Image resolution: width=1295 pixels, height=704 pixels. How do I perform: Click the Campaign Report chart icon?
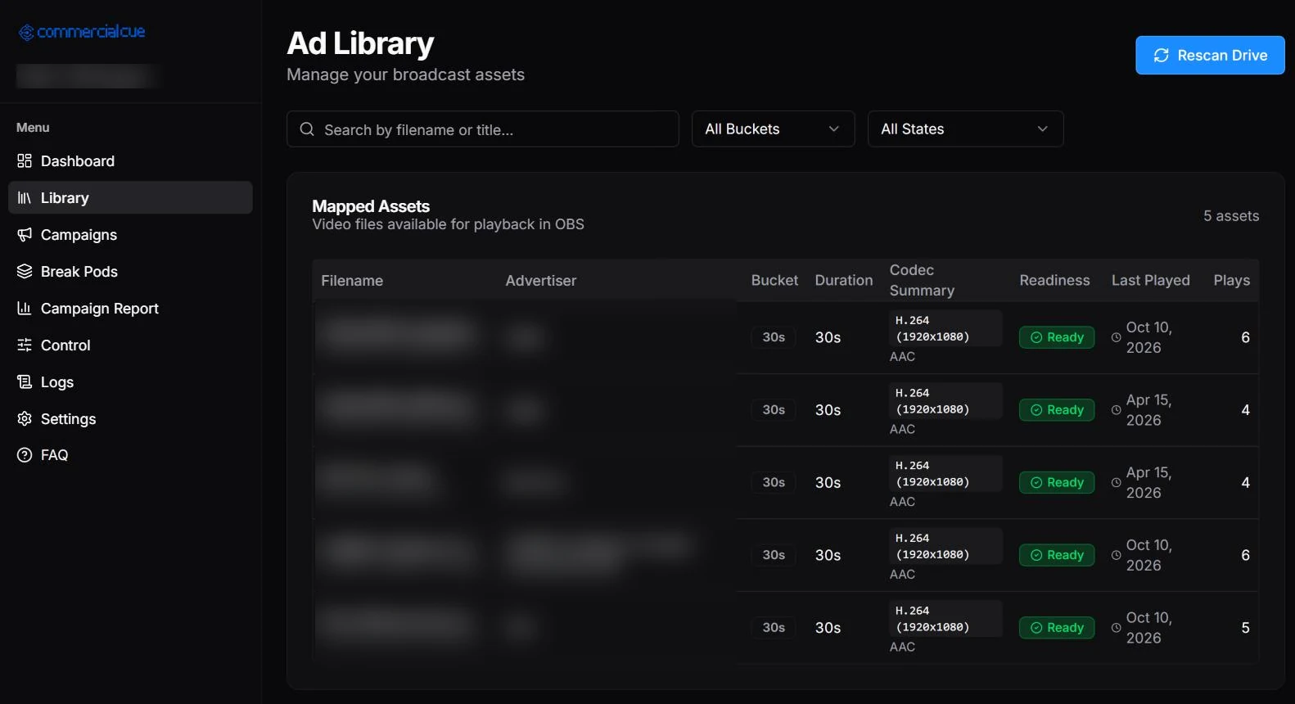tap(25, 309)
